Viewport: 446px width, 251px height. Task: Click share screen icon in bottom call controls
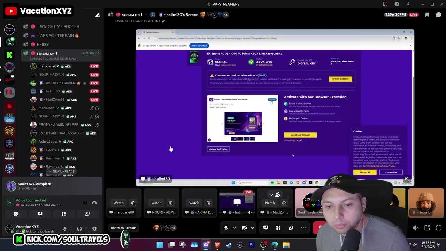[266, 228]
